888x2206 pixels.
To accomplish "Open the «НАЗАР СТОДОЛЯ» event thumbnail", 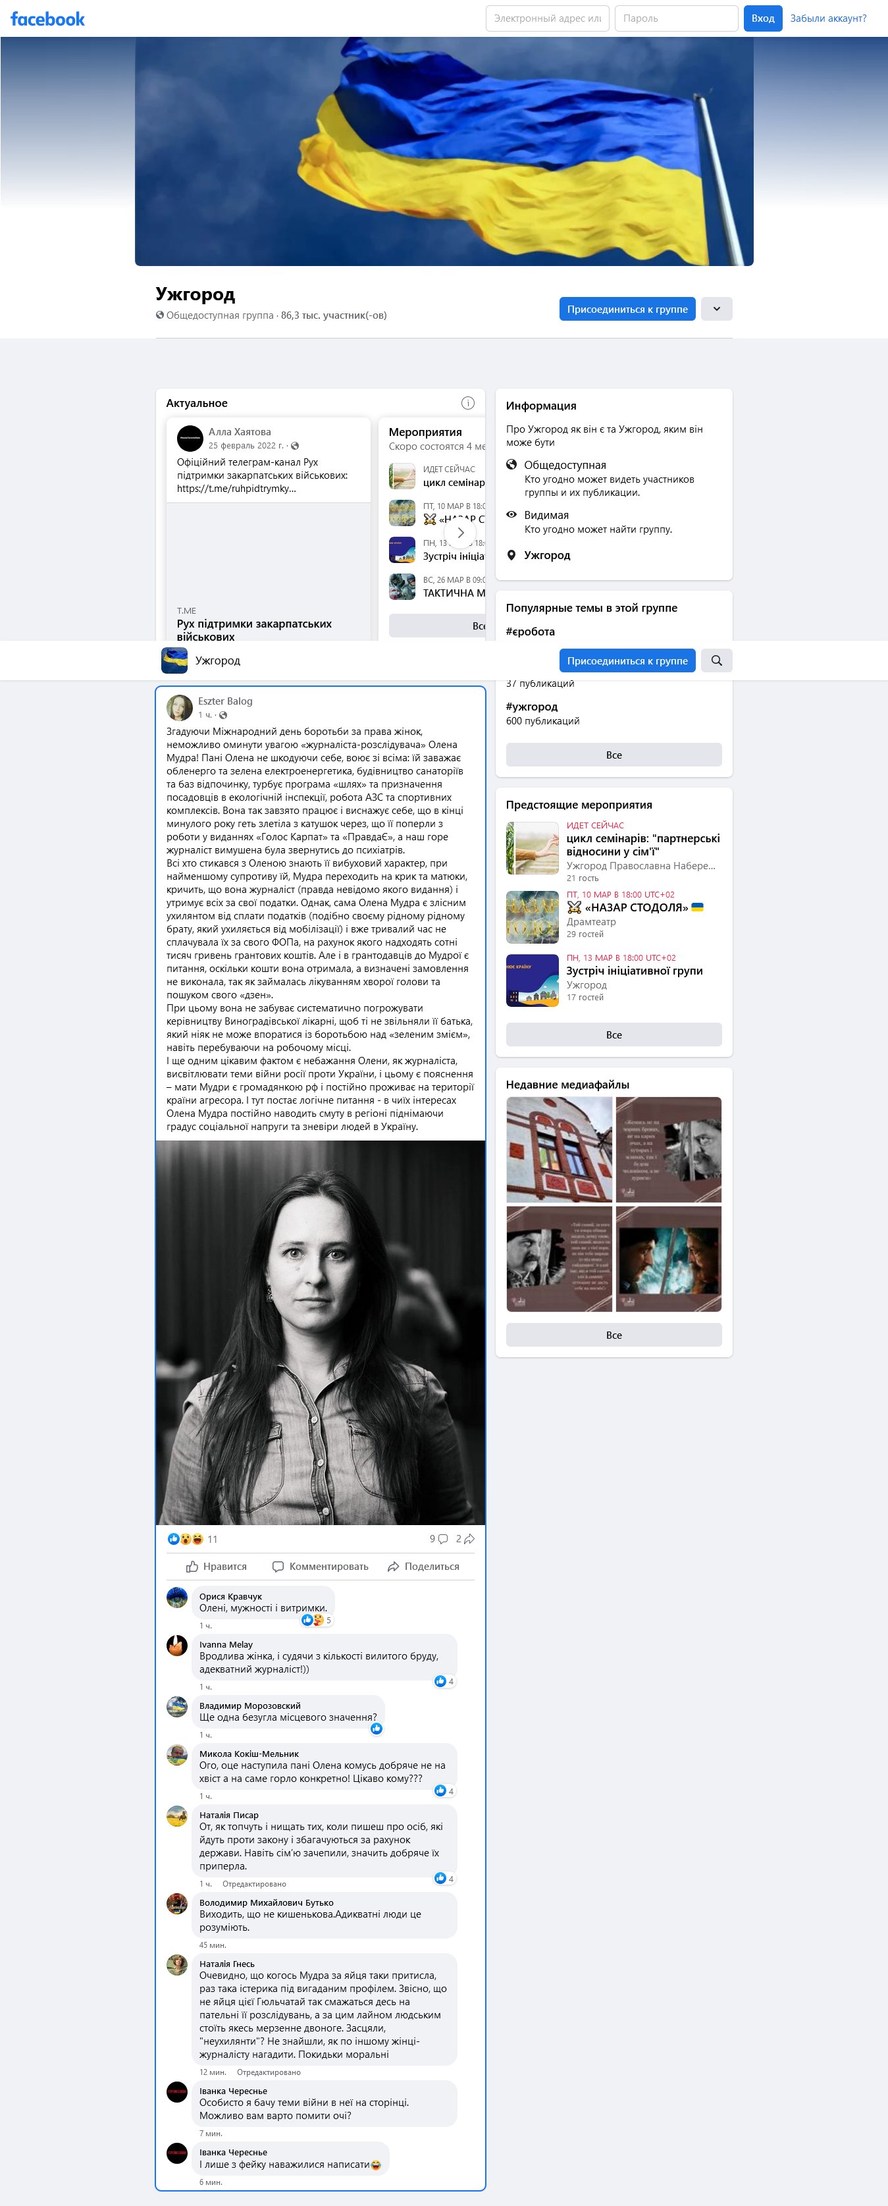I will click(533, 916).
